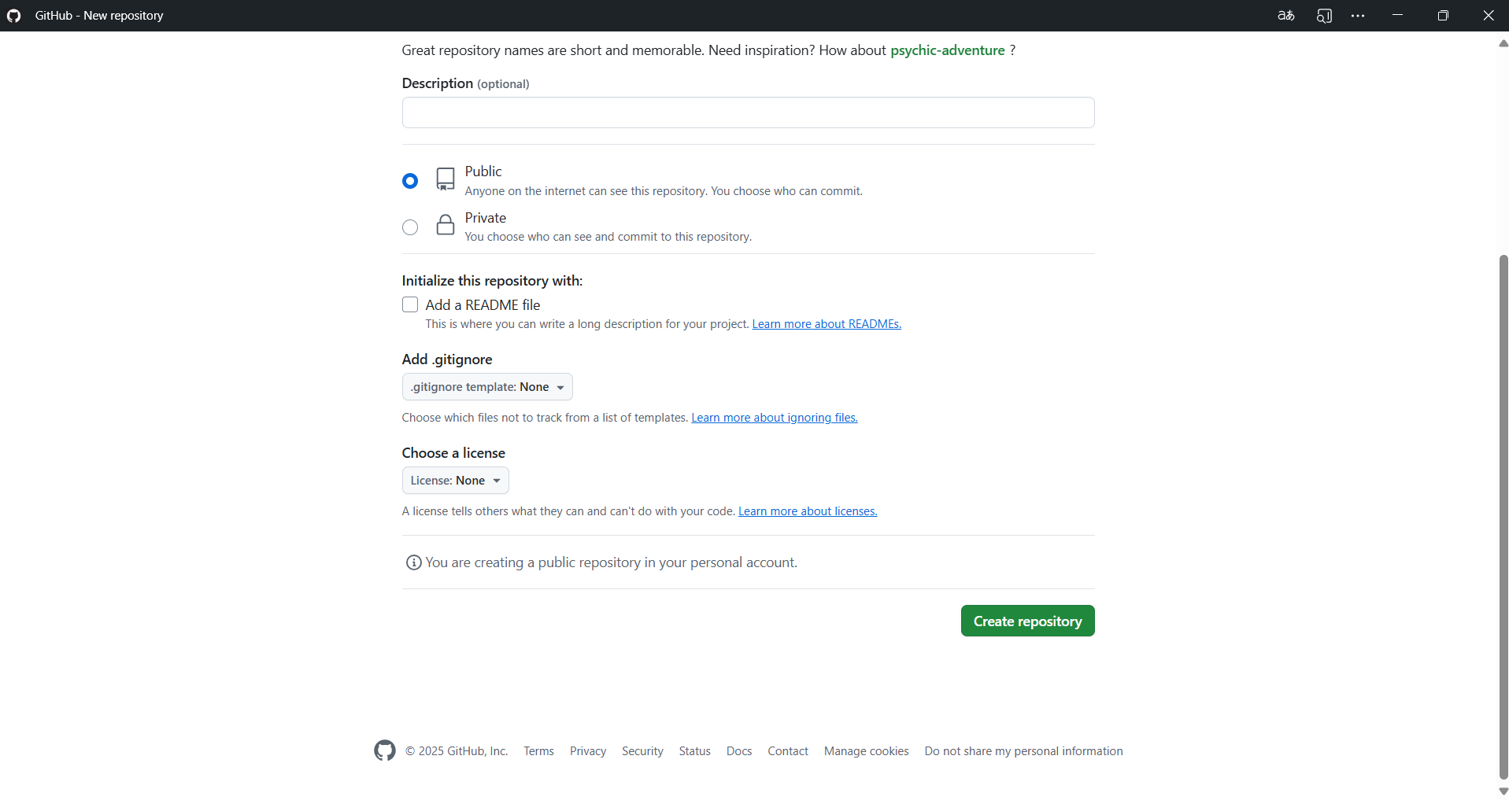Open the Terms footer link
Image resolution: width=1509 pixels, height=800 pixels.
tap(539, 751)
